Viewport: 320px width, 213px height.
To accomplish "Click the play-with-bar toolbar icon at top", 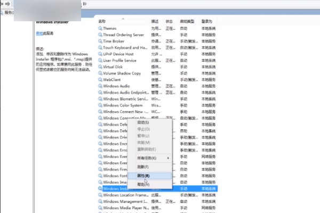I will click(85, 4).
